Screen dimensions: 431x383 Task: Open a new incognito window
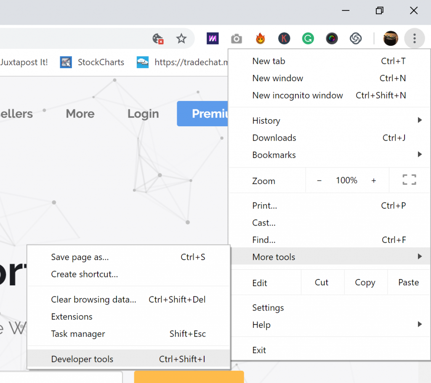[x=298, y=95]
